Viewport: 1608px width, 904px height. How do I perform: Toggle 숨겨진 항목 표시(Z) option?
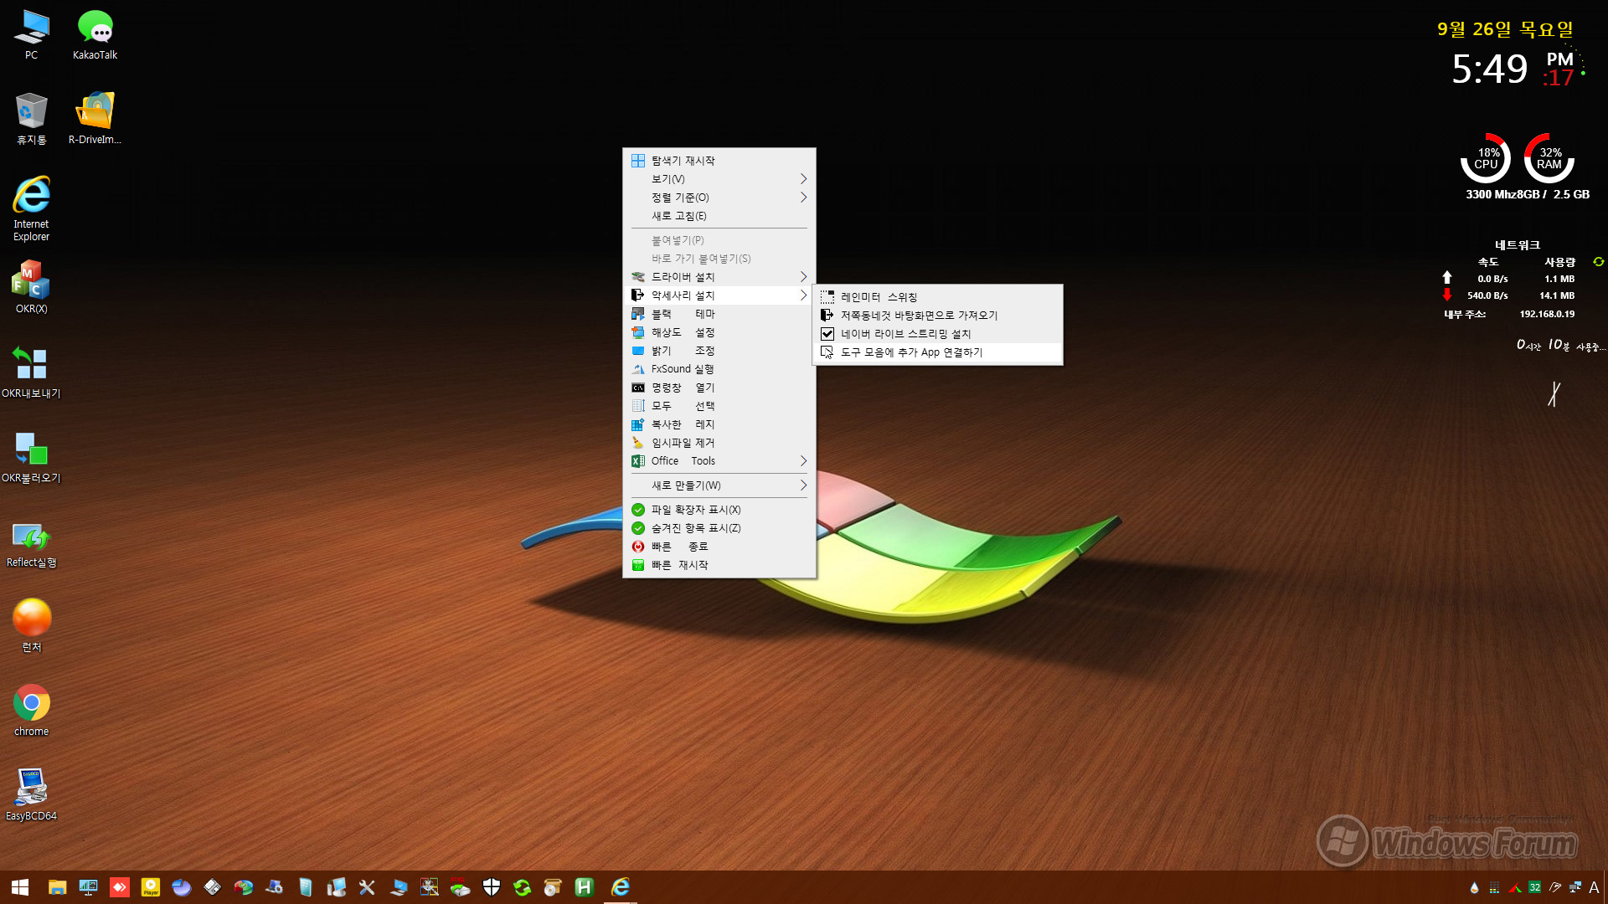click(719, 528)
